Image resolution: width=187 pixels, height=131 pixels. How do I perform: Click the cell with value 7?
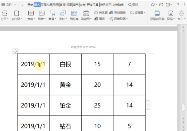129,64
